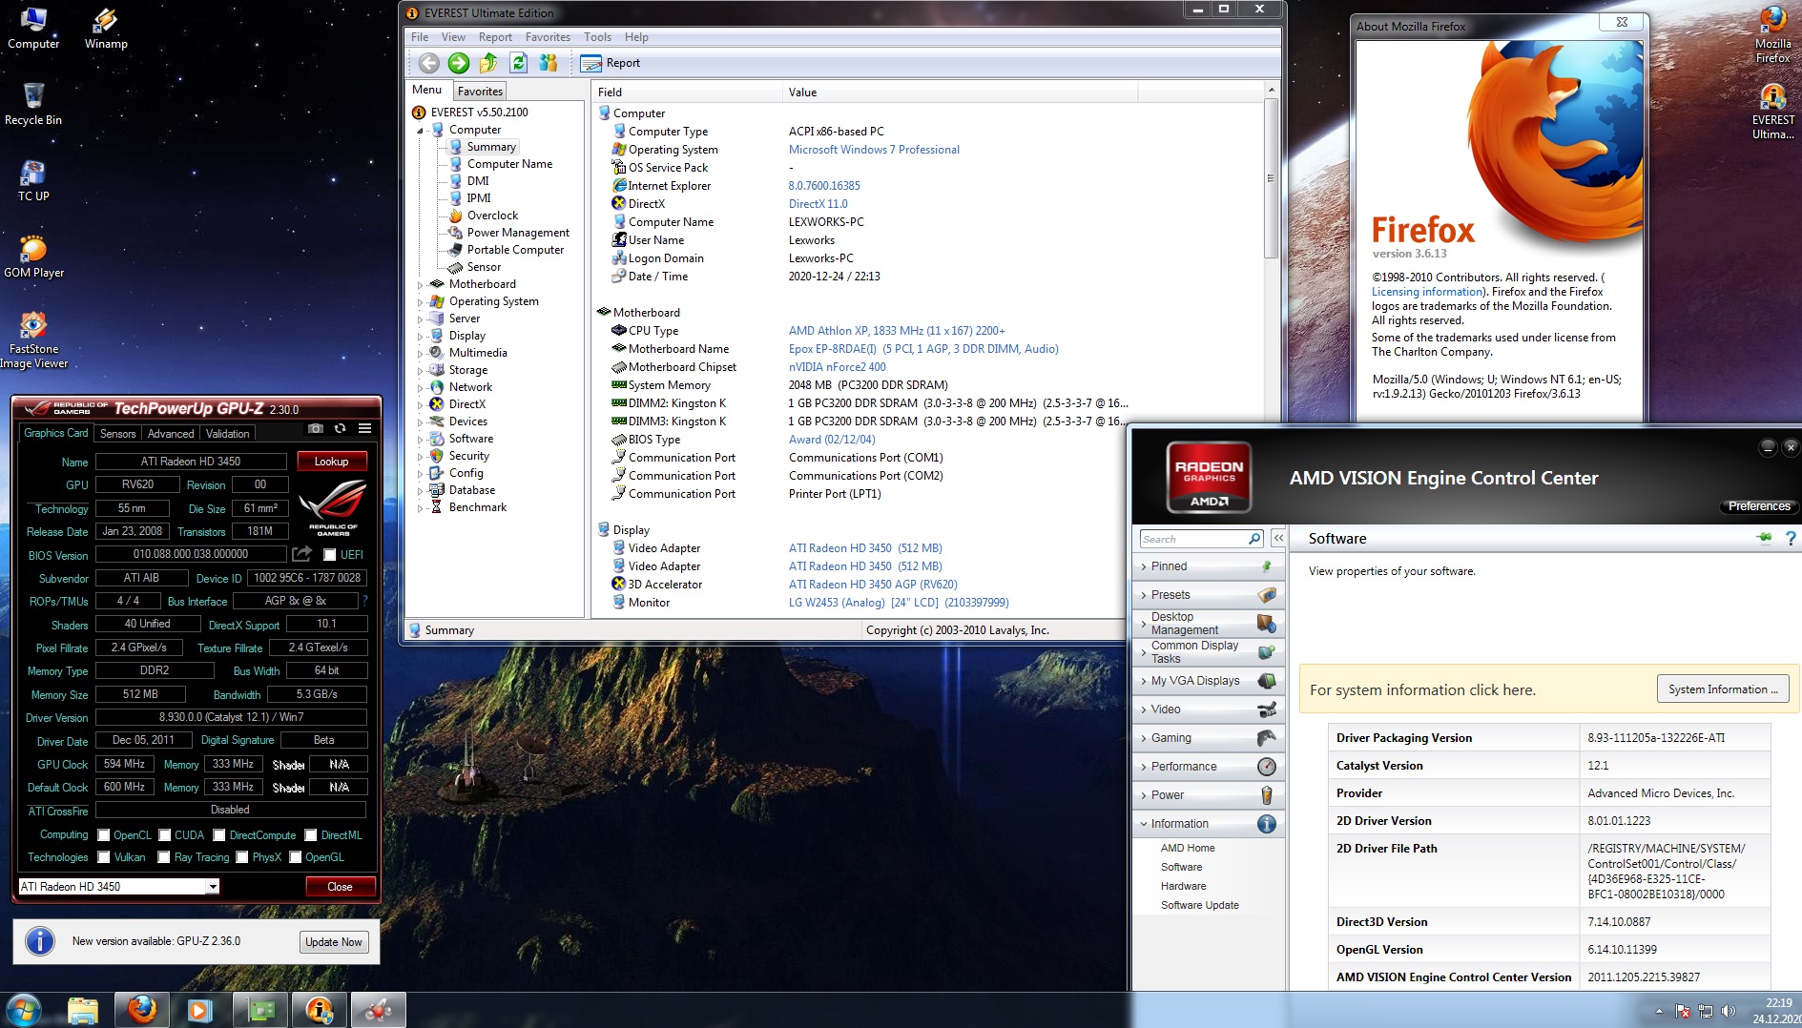This screenshot has width=1802, height=1028.
Task: Open Preferences dropdown in AMD Control Center
Action: click(x=1759, y=506)
